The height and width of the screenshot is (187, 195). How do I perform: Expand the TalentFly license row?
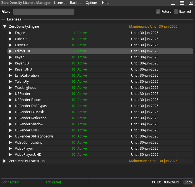[x=11, y=82]
